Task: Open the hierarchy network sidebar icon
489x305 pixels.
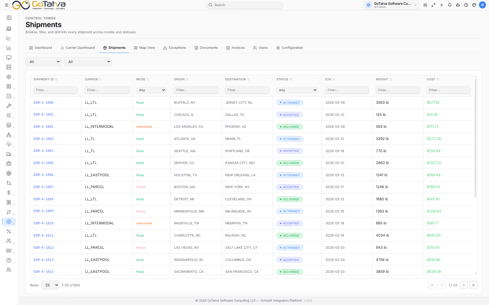Action: (9, 135)
